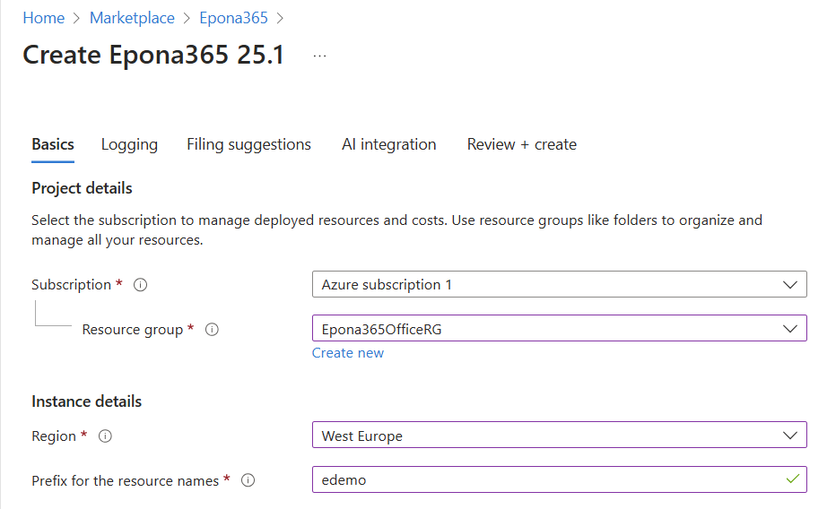This screenshot has height=509, width=827.
Task: Open the West Europe region dropdown
Action: pyautogui.click(x=560, y=436)
